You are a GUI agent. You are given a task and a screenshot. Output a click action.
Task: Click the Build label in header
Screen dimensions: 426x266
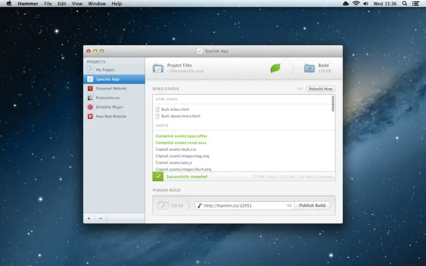(323, 65)
